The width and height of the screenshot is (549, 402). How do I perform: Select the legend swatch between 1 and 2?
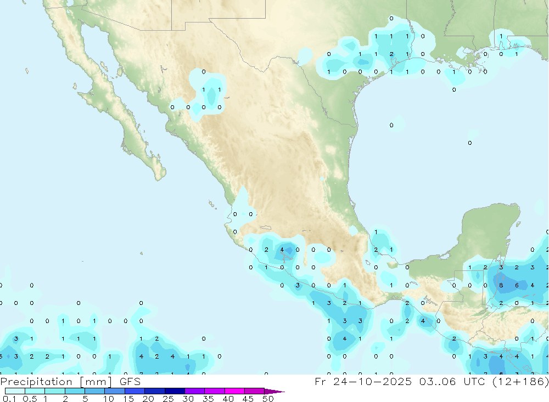tap(55, 391)
